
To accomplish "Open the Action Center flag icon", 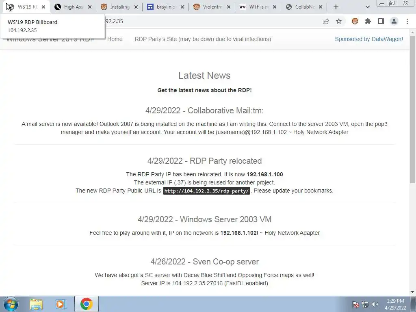I will point(355,304).
